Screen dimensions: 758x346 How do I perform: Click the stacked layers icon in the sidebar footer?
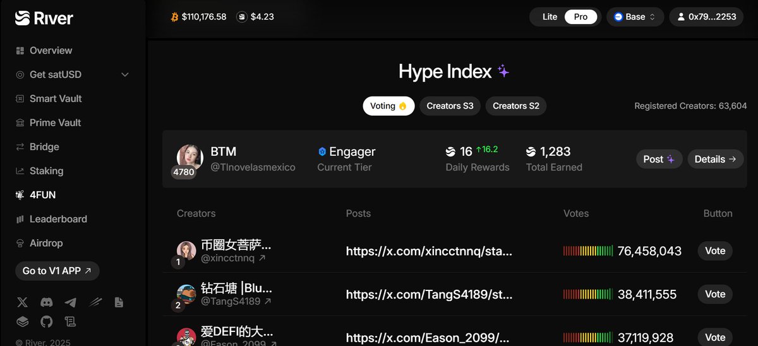point(22,322)
